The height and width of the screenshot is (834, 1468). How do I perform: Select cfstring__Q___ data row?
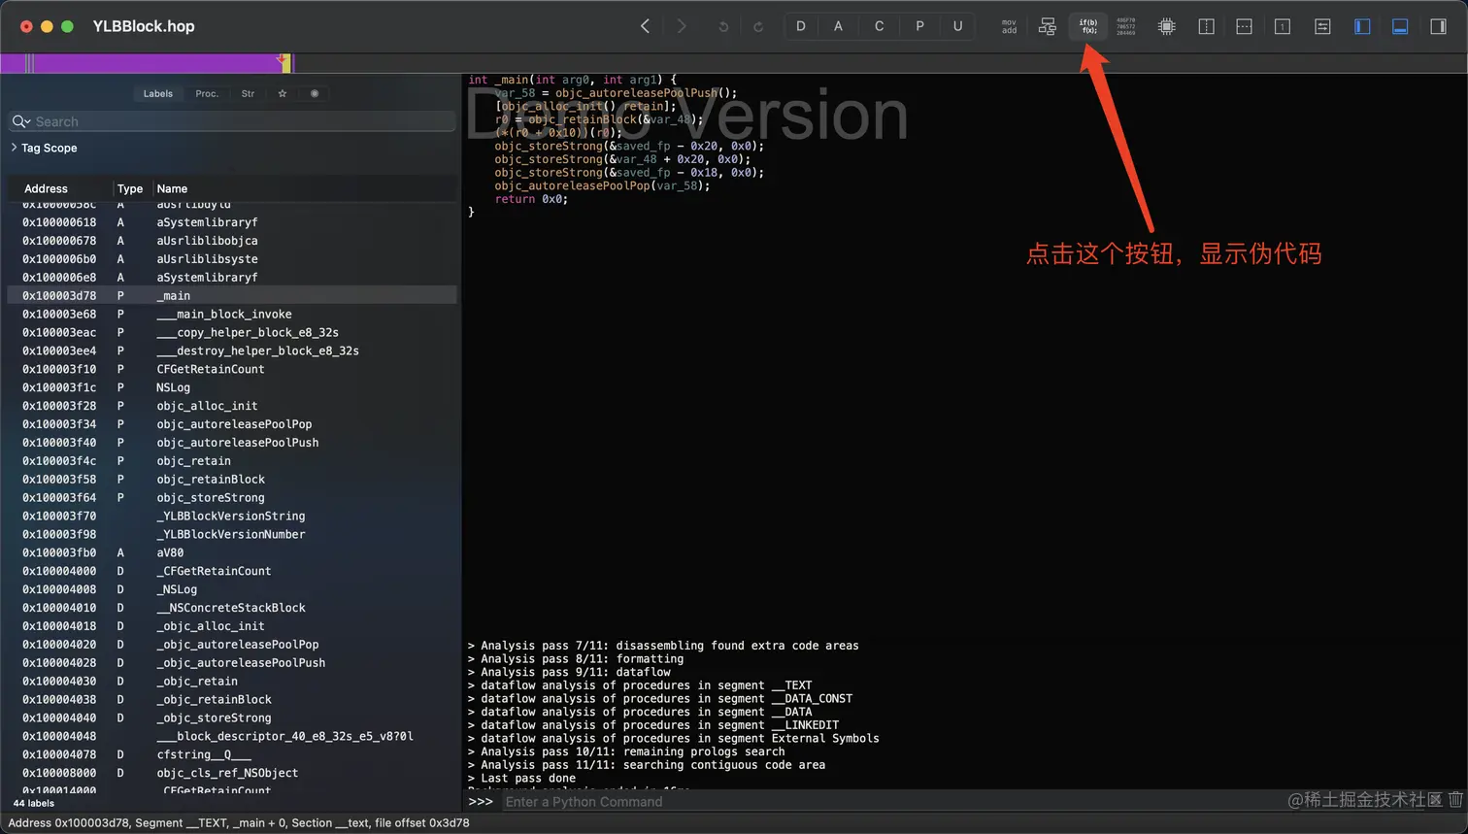tap(231, 755)
